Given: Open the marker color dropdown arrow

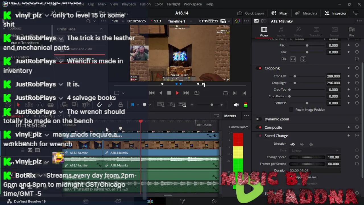Looking at the screenshot, I should (150, 105).
